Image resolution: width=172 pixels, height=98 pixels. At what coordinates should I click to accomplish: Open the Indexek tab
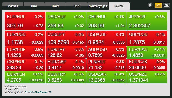[13, 6]
